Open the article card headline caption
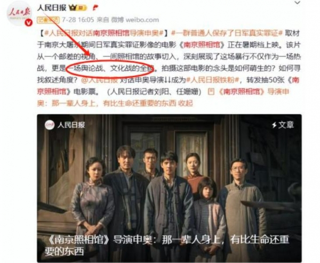The width and height of the screenshot is (320, 263). point(167,245)
